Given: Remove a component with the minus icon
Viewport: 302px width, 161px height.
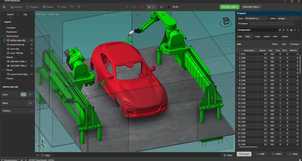Looking at the screenshot, I should pos(298,30).
